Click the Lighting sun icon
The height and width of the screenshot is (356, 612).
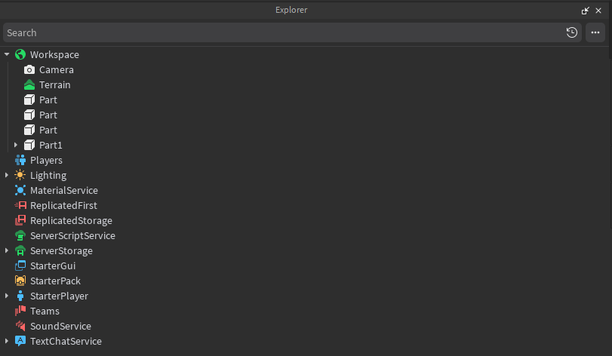20,175
